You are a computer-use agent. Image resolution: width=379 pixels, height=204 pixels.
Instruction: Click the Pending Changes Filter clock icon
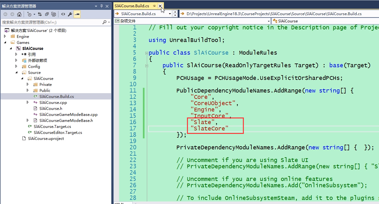pos(29,14)
